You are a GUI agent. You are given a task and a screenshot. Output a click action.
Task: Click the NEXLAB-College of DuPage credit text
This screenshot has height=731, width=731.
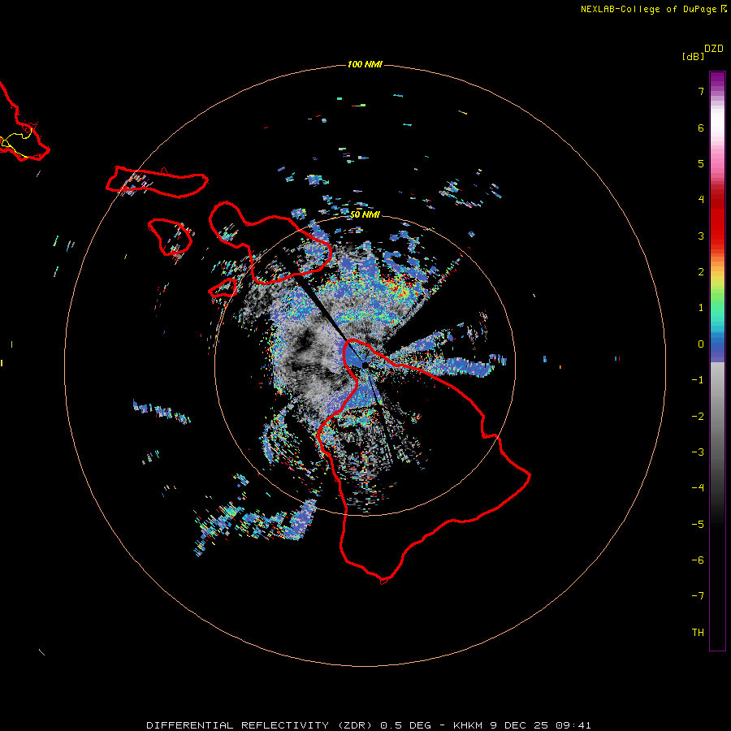653,9
